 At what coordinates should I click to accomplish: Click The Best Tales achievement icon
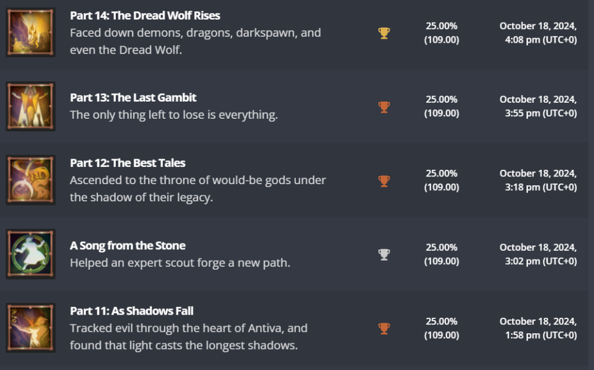point(31,180)
